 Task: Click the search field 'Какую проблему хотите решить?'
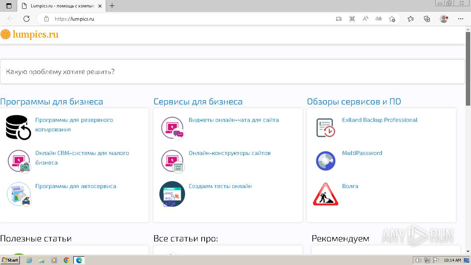coord(233,71)
